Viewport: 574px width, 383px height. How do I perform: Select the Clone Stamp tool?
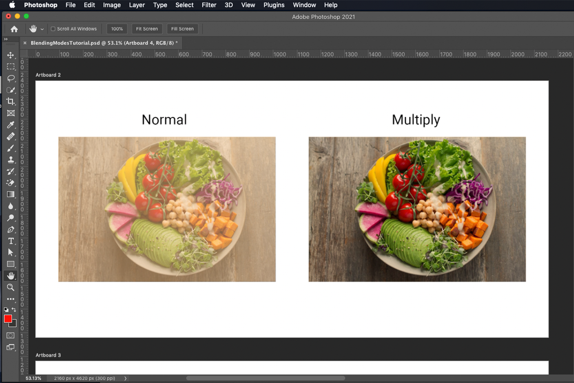(10, 160)
